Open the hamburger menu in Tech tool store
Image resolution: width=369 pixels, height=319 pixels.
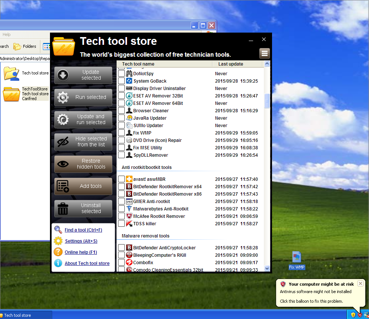tap(265, 53)
